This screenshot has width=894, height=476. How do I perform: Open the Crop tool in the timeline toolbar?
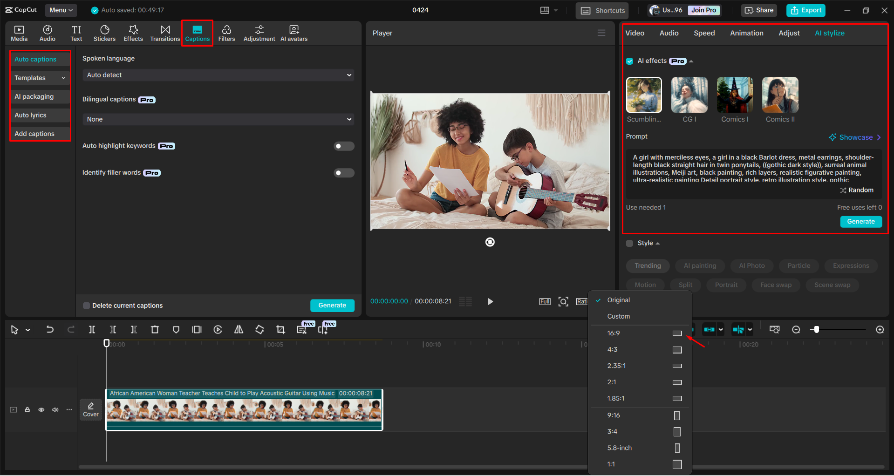tap(280, 329)
